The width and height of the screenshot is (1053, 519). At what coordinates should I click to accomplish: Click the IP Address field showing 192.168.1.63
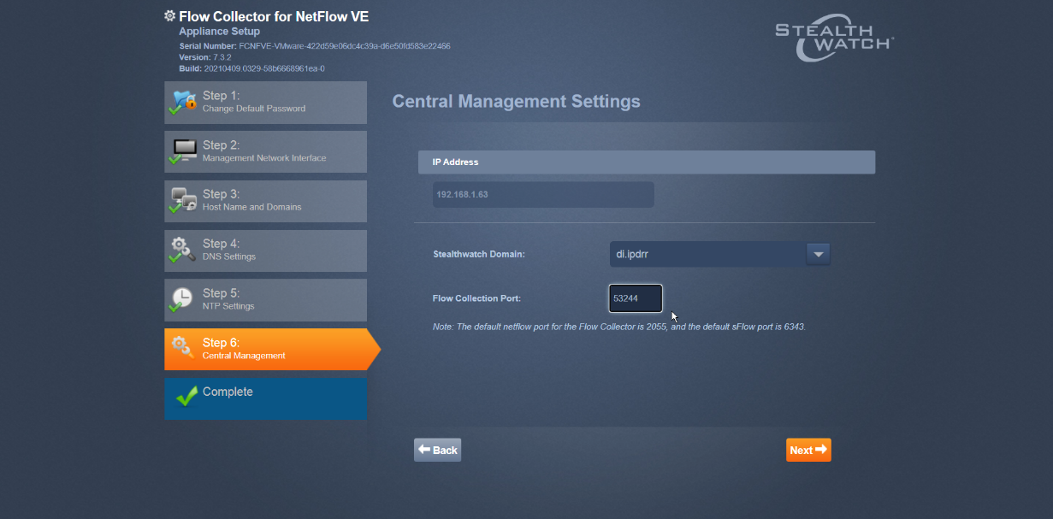click(542, 194)
